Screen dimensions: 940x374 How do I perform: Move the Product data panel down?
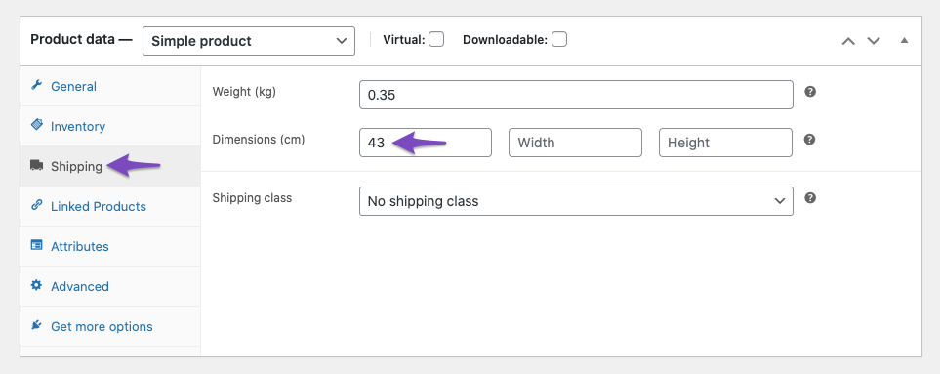click(x=874, y=41)
